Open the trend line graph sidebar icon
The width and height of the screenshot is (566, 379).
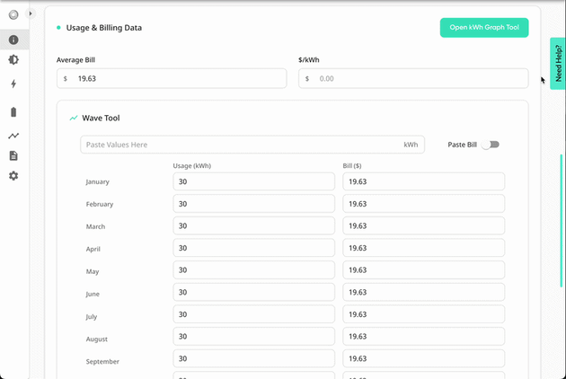pos(13,136)
